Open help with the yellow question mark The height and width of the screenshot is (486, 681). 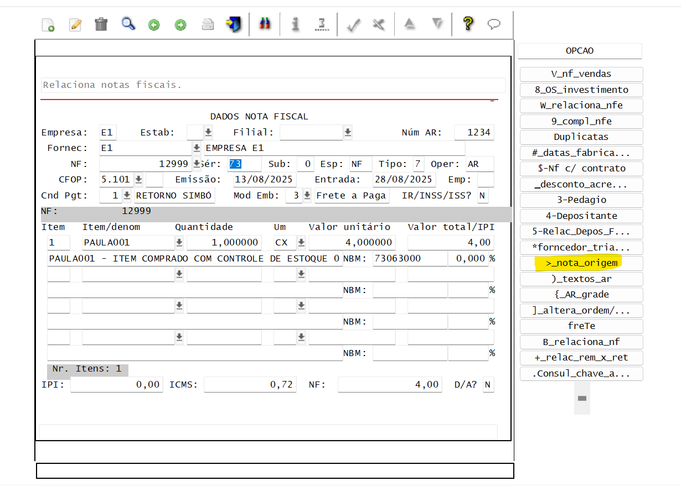468,24
